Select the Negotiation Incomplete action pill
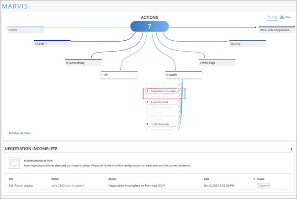 tap(161, 91)
